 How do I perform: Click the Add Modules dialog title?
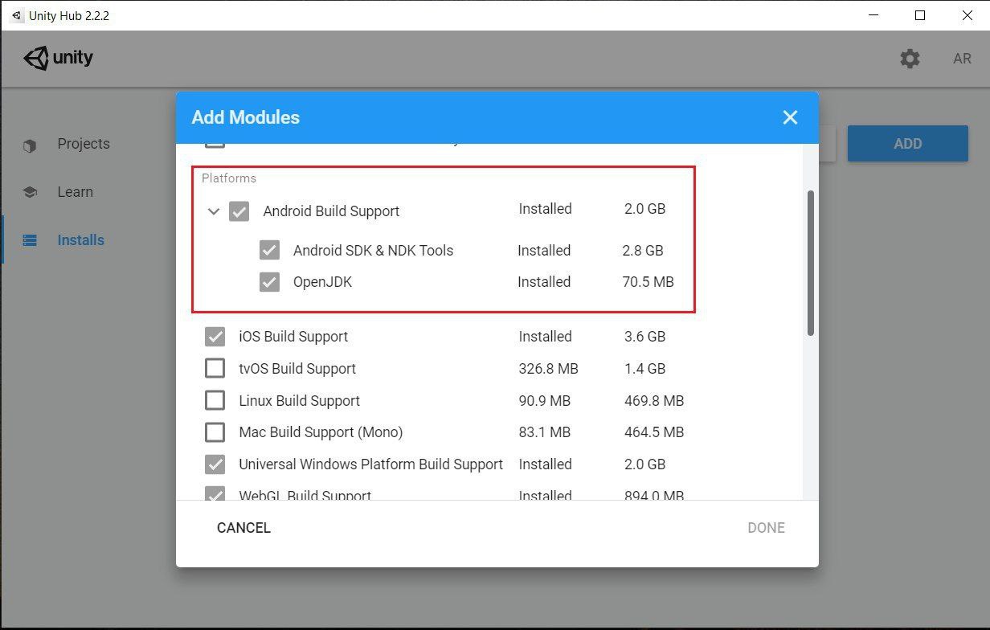click(x=245, y=117)
